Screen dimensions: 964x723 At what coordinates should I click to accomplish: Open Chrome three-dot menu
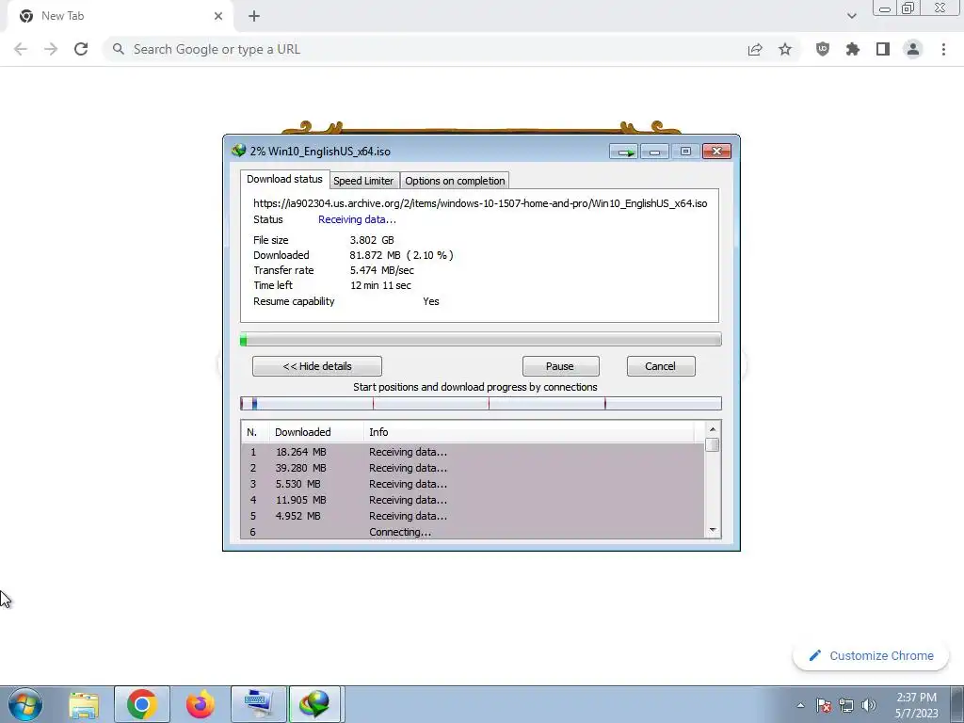(943, 49)
